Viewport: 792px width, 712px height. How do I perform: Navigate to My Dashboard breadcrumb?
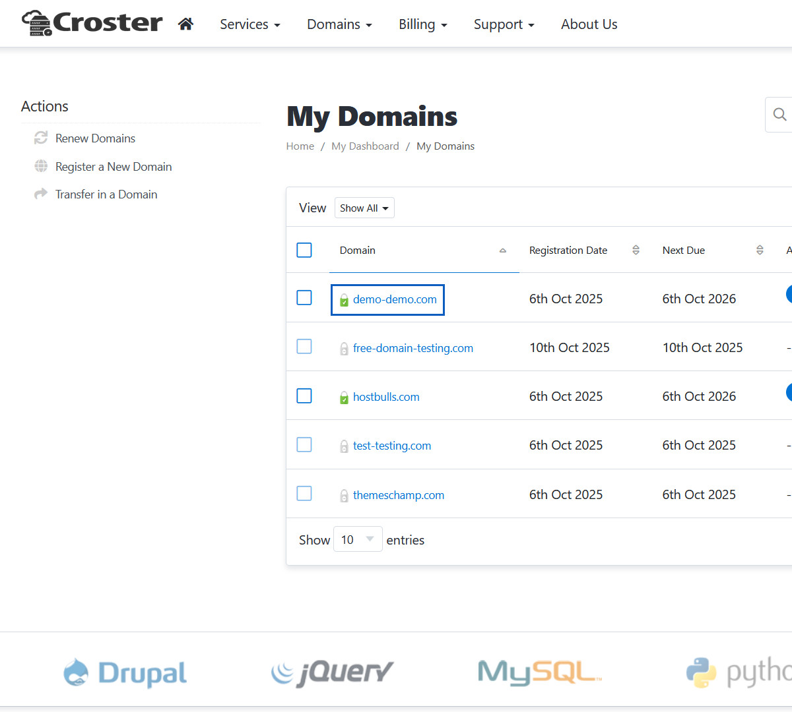[x=365, y=146]
